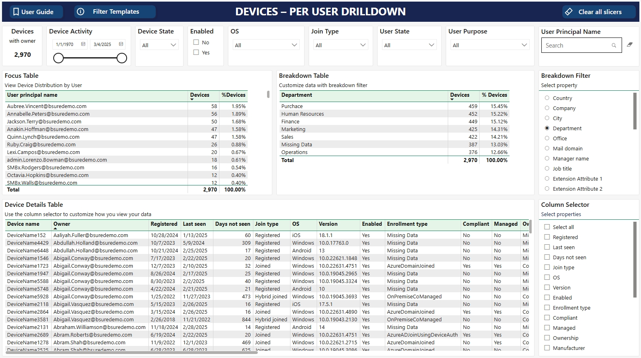
Task: Tick the Select all column checkbox
Action: point(547,227)
